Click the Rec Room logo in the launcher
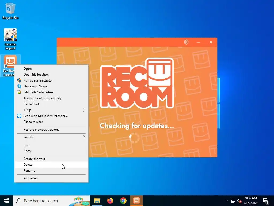 (137, 83)
